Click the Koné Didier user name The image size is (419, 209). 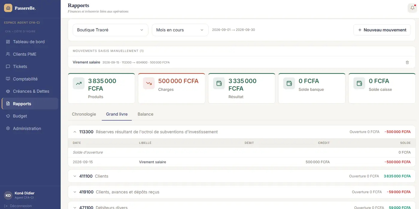25,193
